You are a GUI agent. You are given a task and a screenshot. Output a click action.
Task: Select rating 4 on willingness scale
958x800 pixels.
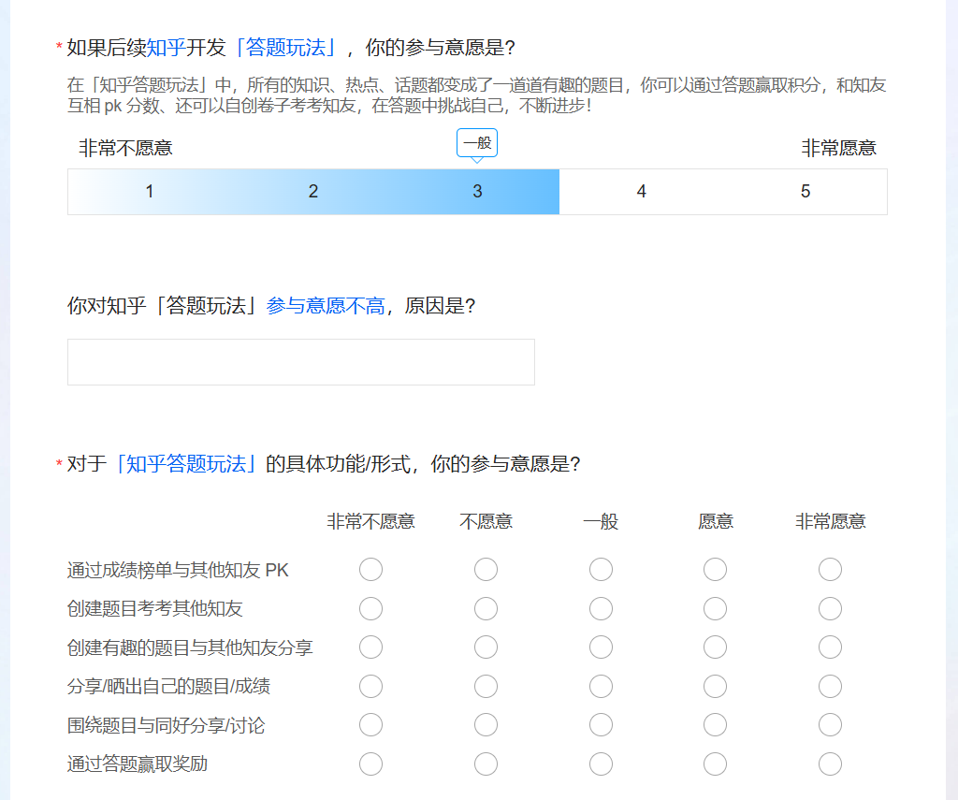pyautogui.click(x=641, y=192)
